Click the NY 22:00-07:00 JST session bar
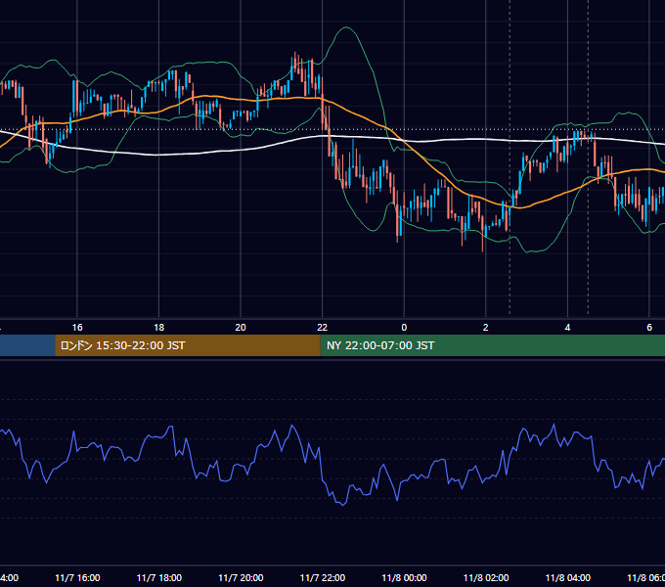The height and width of the screenshot is (587, 665). tap(492, 345)
